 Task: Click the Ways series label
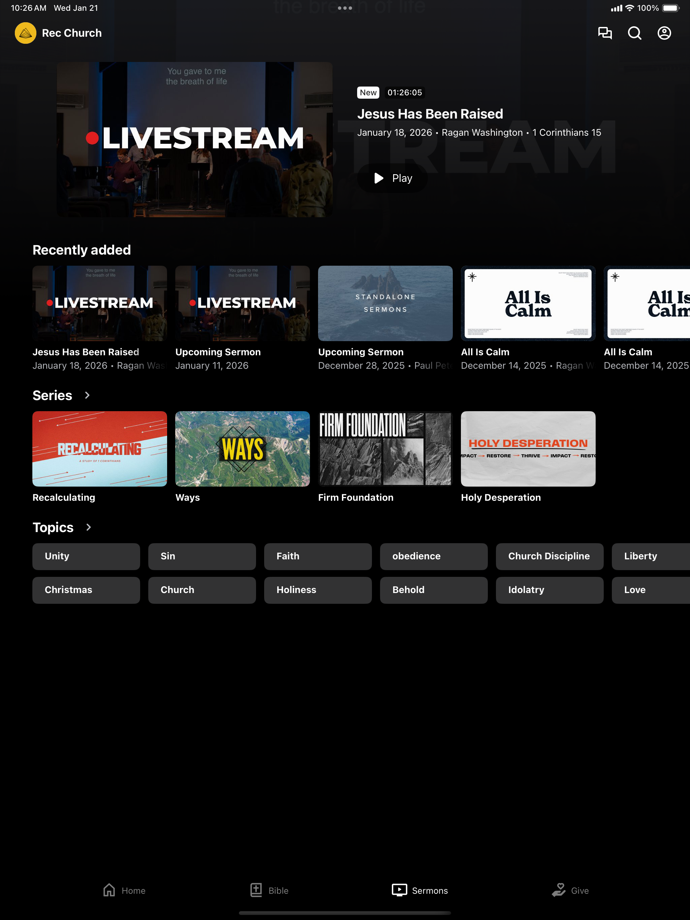[x=188, y=497]
